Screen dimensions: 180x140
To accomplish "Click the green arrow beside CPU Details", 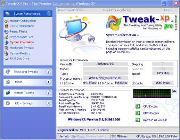I will coord(138,106).
